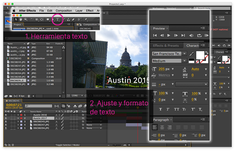
Task: Step to next frame in Preview
Action: (x=176, y=35)
